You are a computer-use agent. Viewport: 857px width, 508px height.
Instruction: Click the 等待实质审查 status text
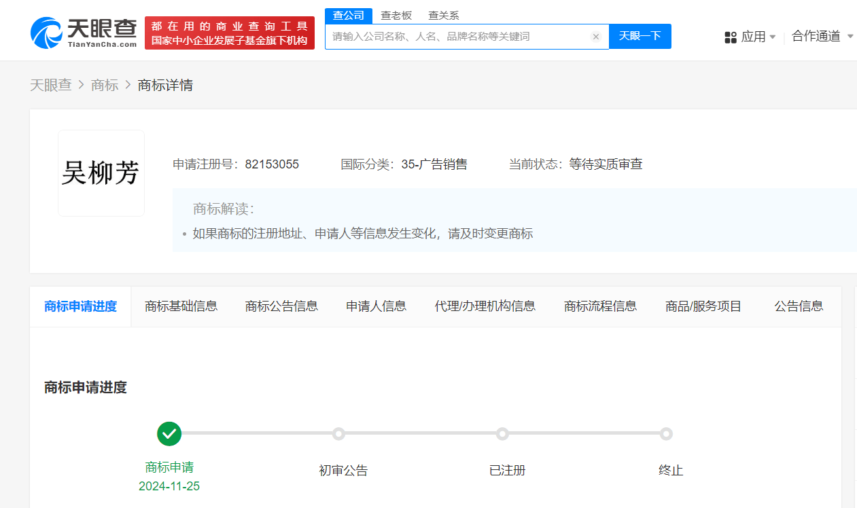[x=606, y=164]
